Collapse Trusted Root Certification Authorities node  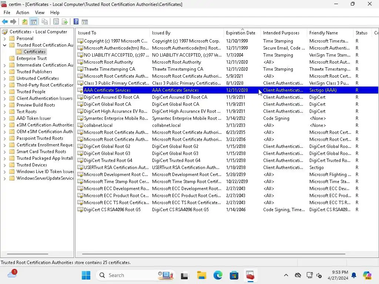click(x=4, y=45)
